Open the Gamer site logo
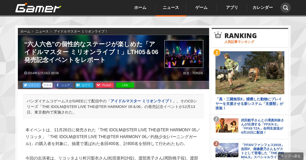 (38, 8)
